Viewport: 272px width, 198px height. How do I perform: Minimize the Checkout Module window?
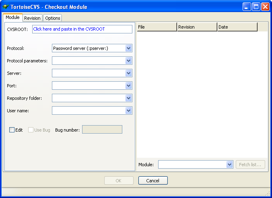(x=247, y=7)
